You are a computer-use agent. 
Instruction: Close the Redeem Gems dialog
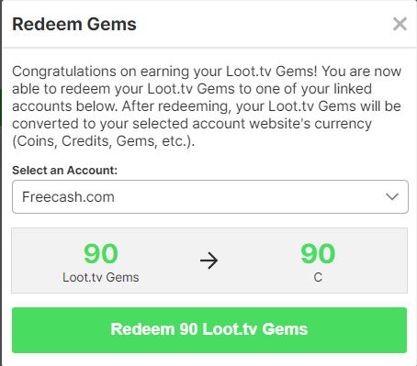(x=400, y=24)
